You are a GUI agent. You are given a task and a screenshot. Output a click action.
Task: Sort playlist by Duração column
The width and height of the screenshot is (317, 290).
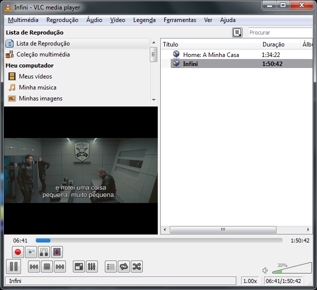coord(280,44)
